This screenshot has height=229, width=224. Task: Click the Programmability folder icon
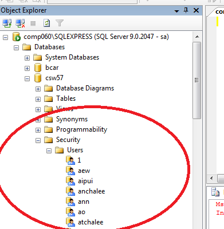click(48, 129)
